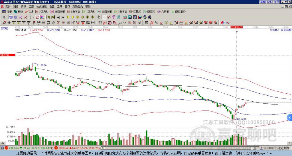Image resolution: width=292 pixels, height=156 pixels.
Task: Open the 帮助 menu
Action: tap(88, 7)
